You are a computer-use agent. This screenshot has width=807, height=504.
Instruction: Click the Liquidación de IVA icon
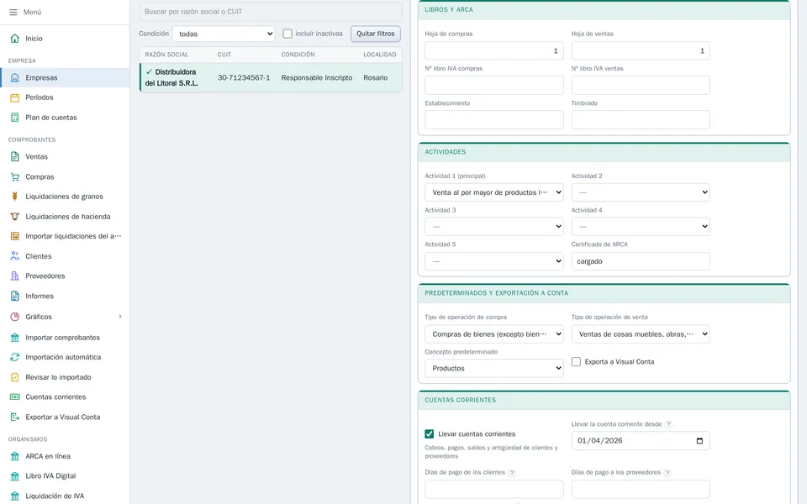(15, 496)
